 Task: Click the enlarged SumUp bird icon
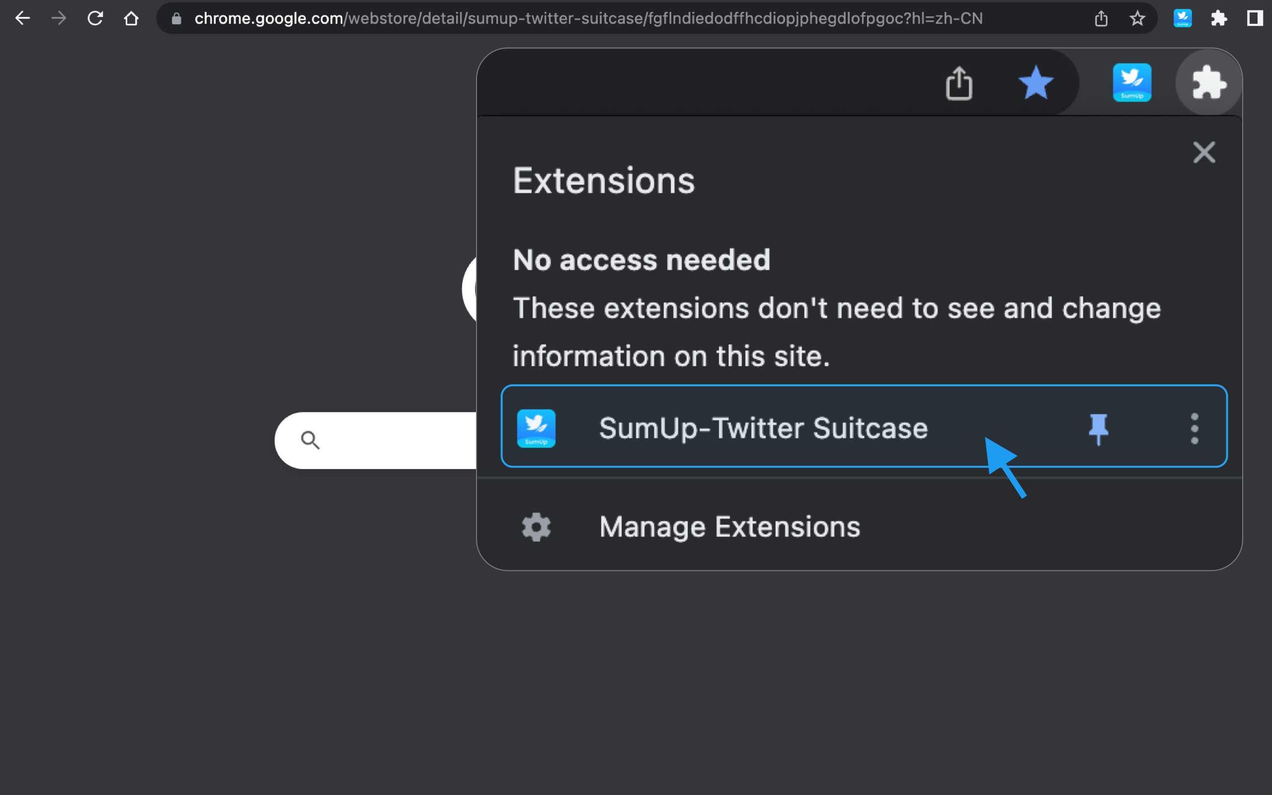pyautogui.click(x=1132, y=82)
